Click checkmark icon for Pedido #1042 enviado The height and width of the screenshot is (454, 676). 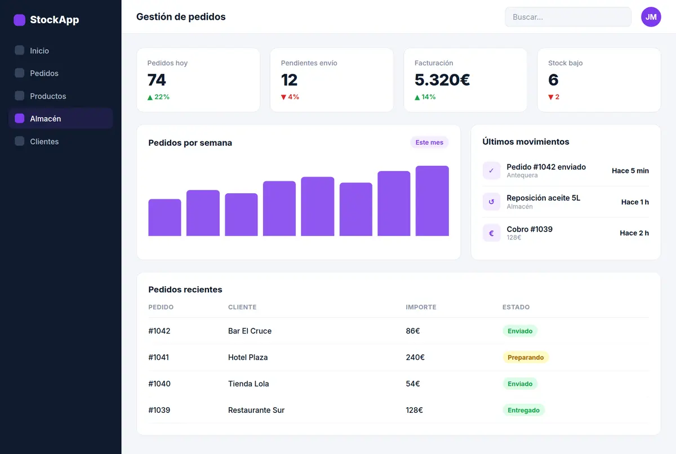491,171
